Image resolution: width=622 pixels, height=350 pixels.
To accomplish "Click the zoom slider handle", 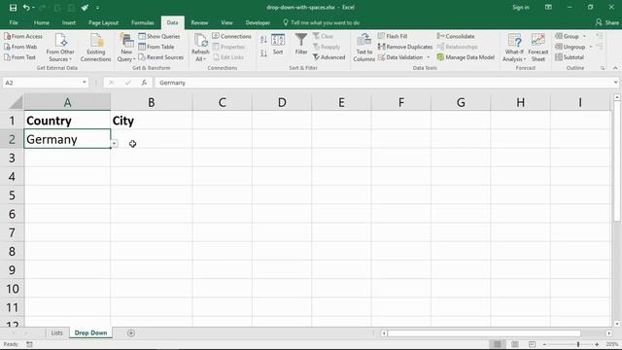I will 578,344.
